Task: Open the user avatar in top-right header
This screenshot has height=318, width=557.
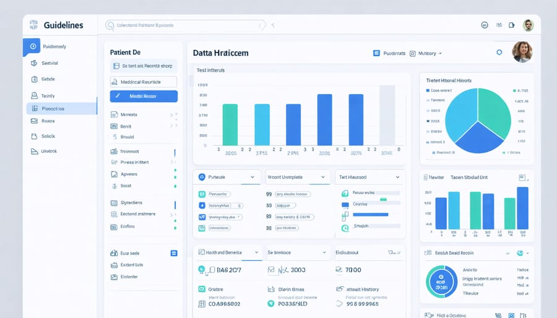Action: [528, 25]
